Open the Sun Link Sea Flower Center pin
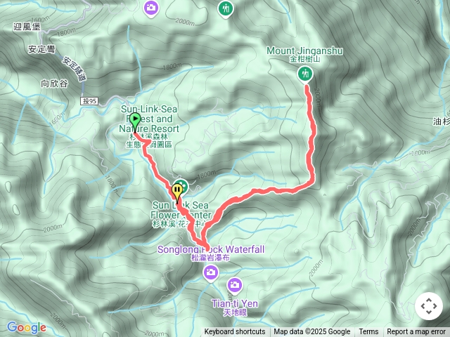This screenshot has width=450, height=337. (182, 185)
